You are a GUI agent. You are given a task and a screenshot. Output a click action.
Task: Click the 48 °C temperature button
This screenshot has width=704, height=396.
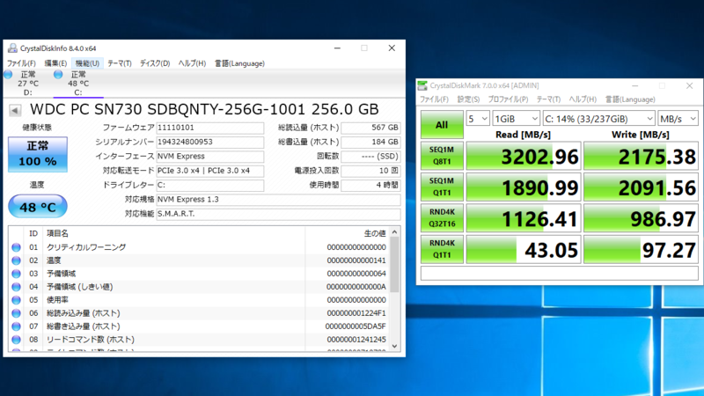coord(38,207)
